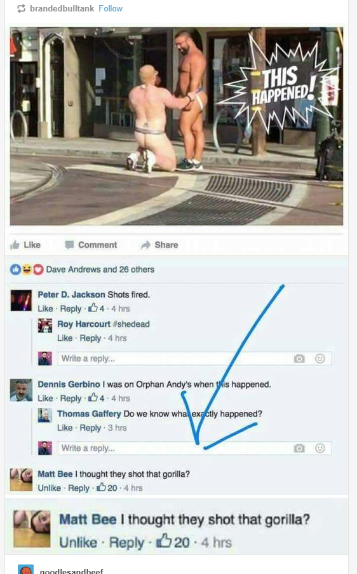The height and width of the screenshot is (574, 357).
Task: Follow the brandedbulltank blog
Action: coord(111,8)
